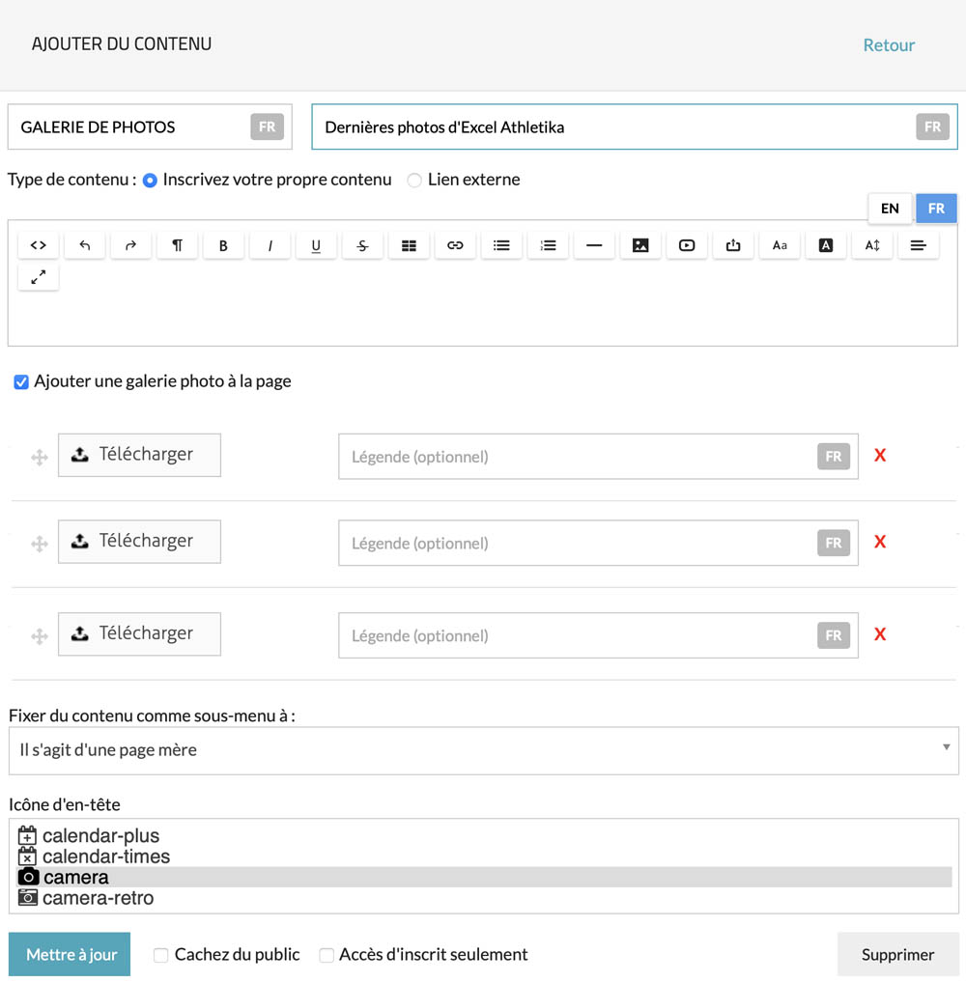
Task: Insert a video using the toolbar
Action: pos(687,245)
